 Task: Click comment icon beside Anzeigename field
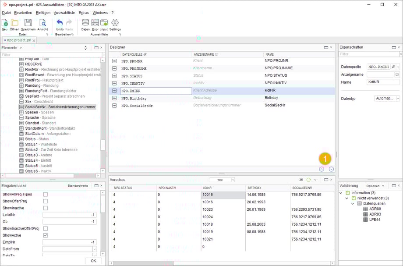pyautogui.click(x=397, y=74)
